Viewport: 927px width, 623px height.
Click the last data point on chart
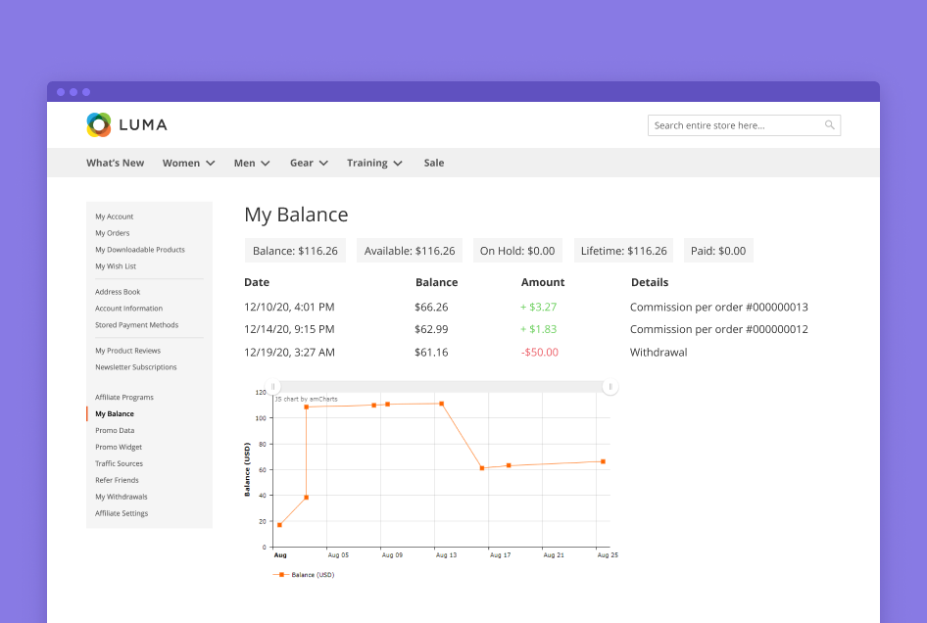pos(603,461)
